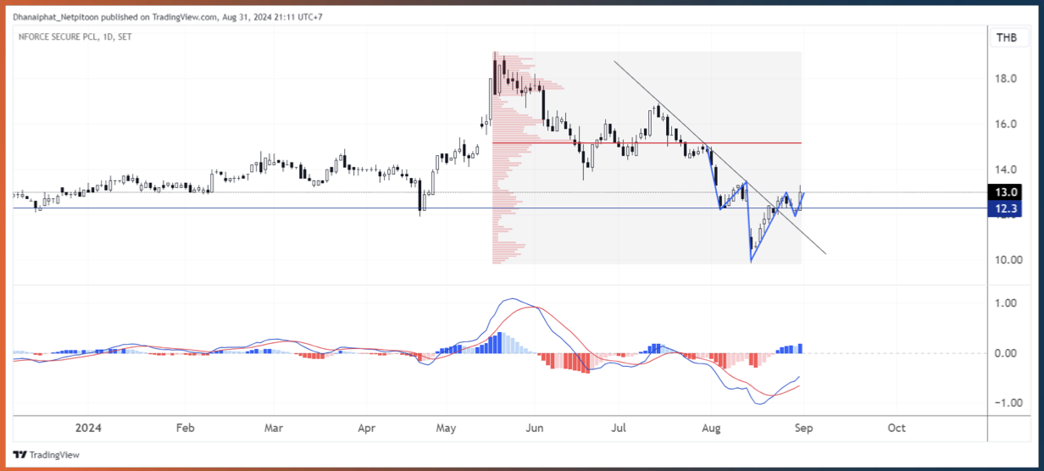This screenshot has height=471, width=1044.
Task: Click the Aug label on time axis
Action: (712, 428)
